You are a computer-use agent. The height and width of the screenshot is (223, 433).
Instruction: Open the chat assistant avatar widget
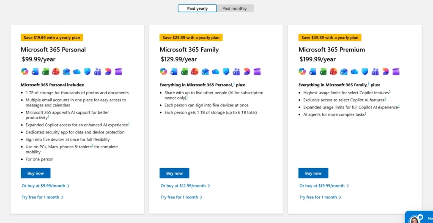[x=415, y=220]
